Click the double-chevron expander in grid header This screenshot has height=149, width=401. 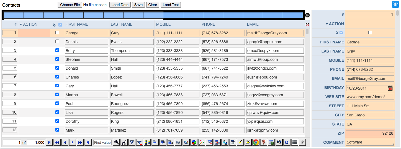[54, 25]
